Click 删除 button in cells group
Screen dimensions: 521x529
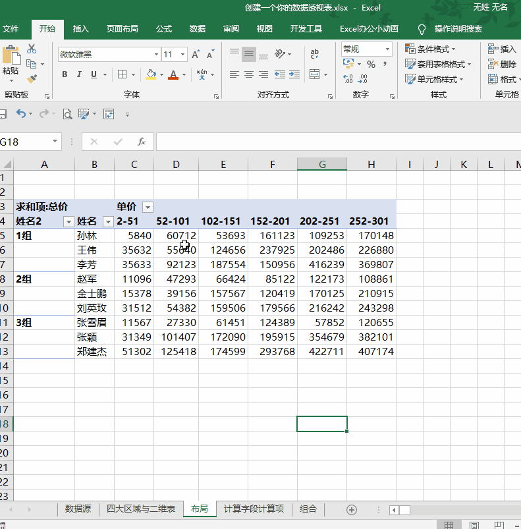(x=502, y=64)
